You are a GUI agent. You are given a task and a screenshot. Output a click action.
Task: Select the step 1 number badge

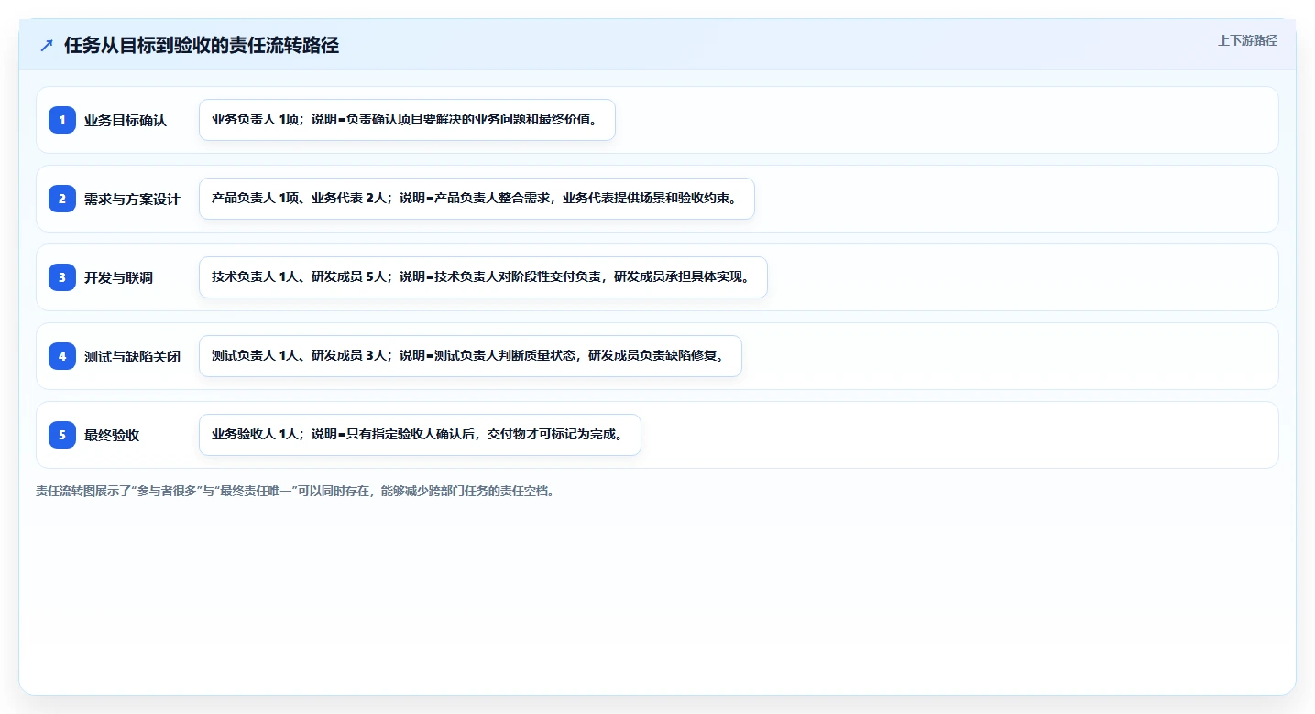[x=62, y=120]
